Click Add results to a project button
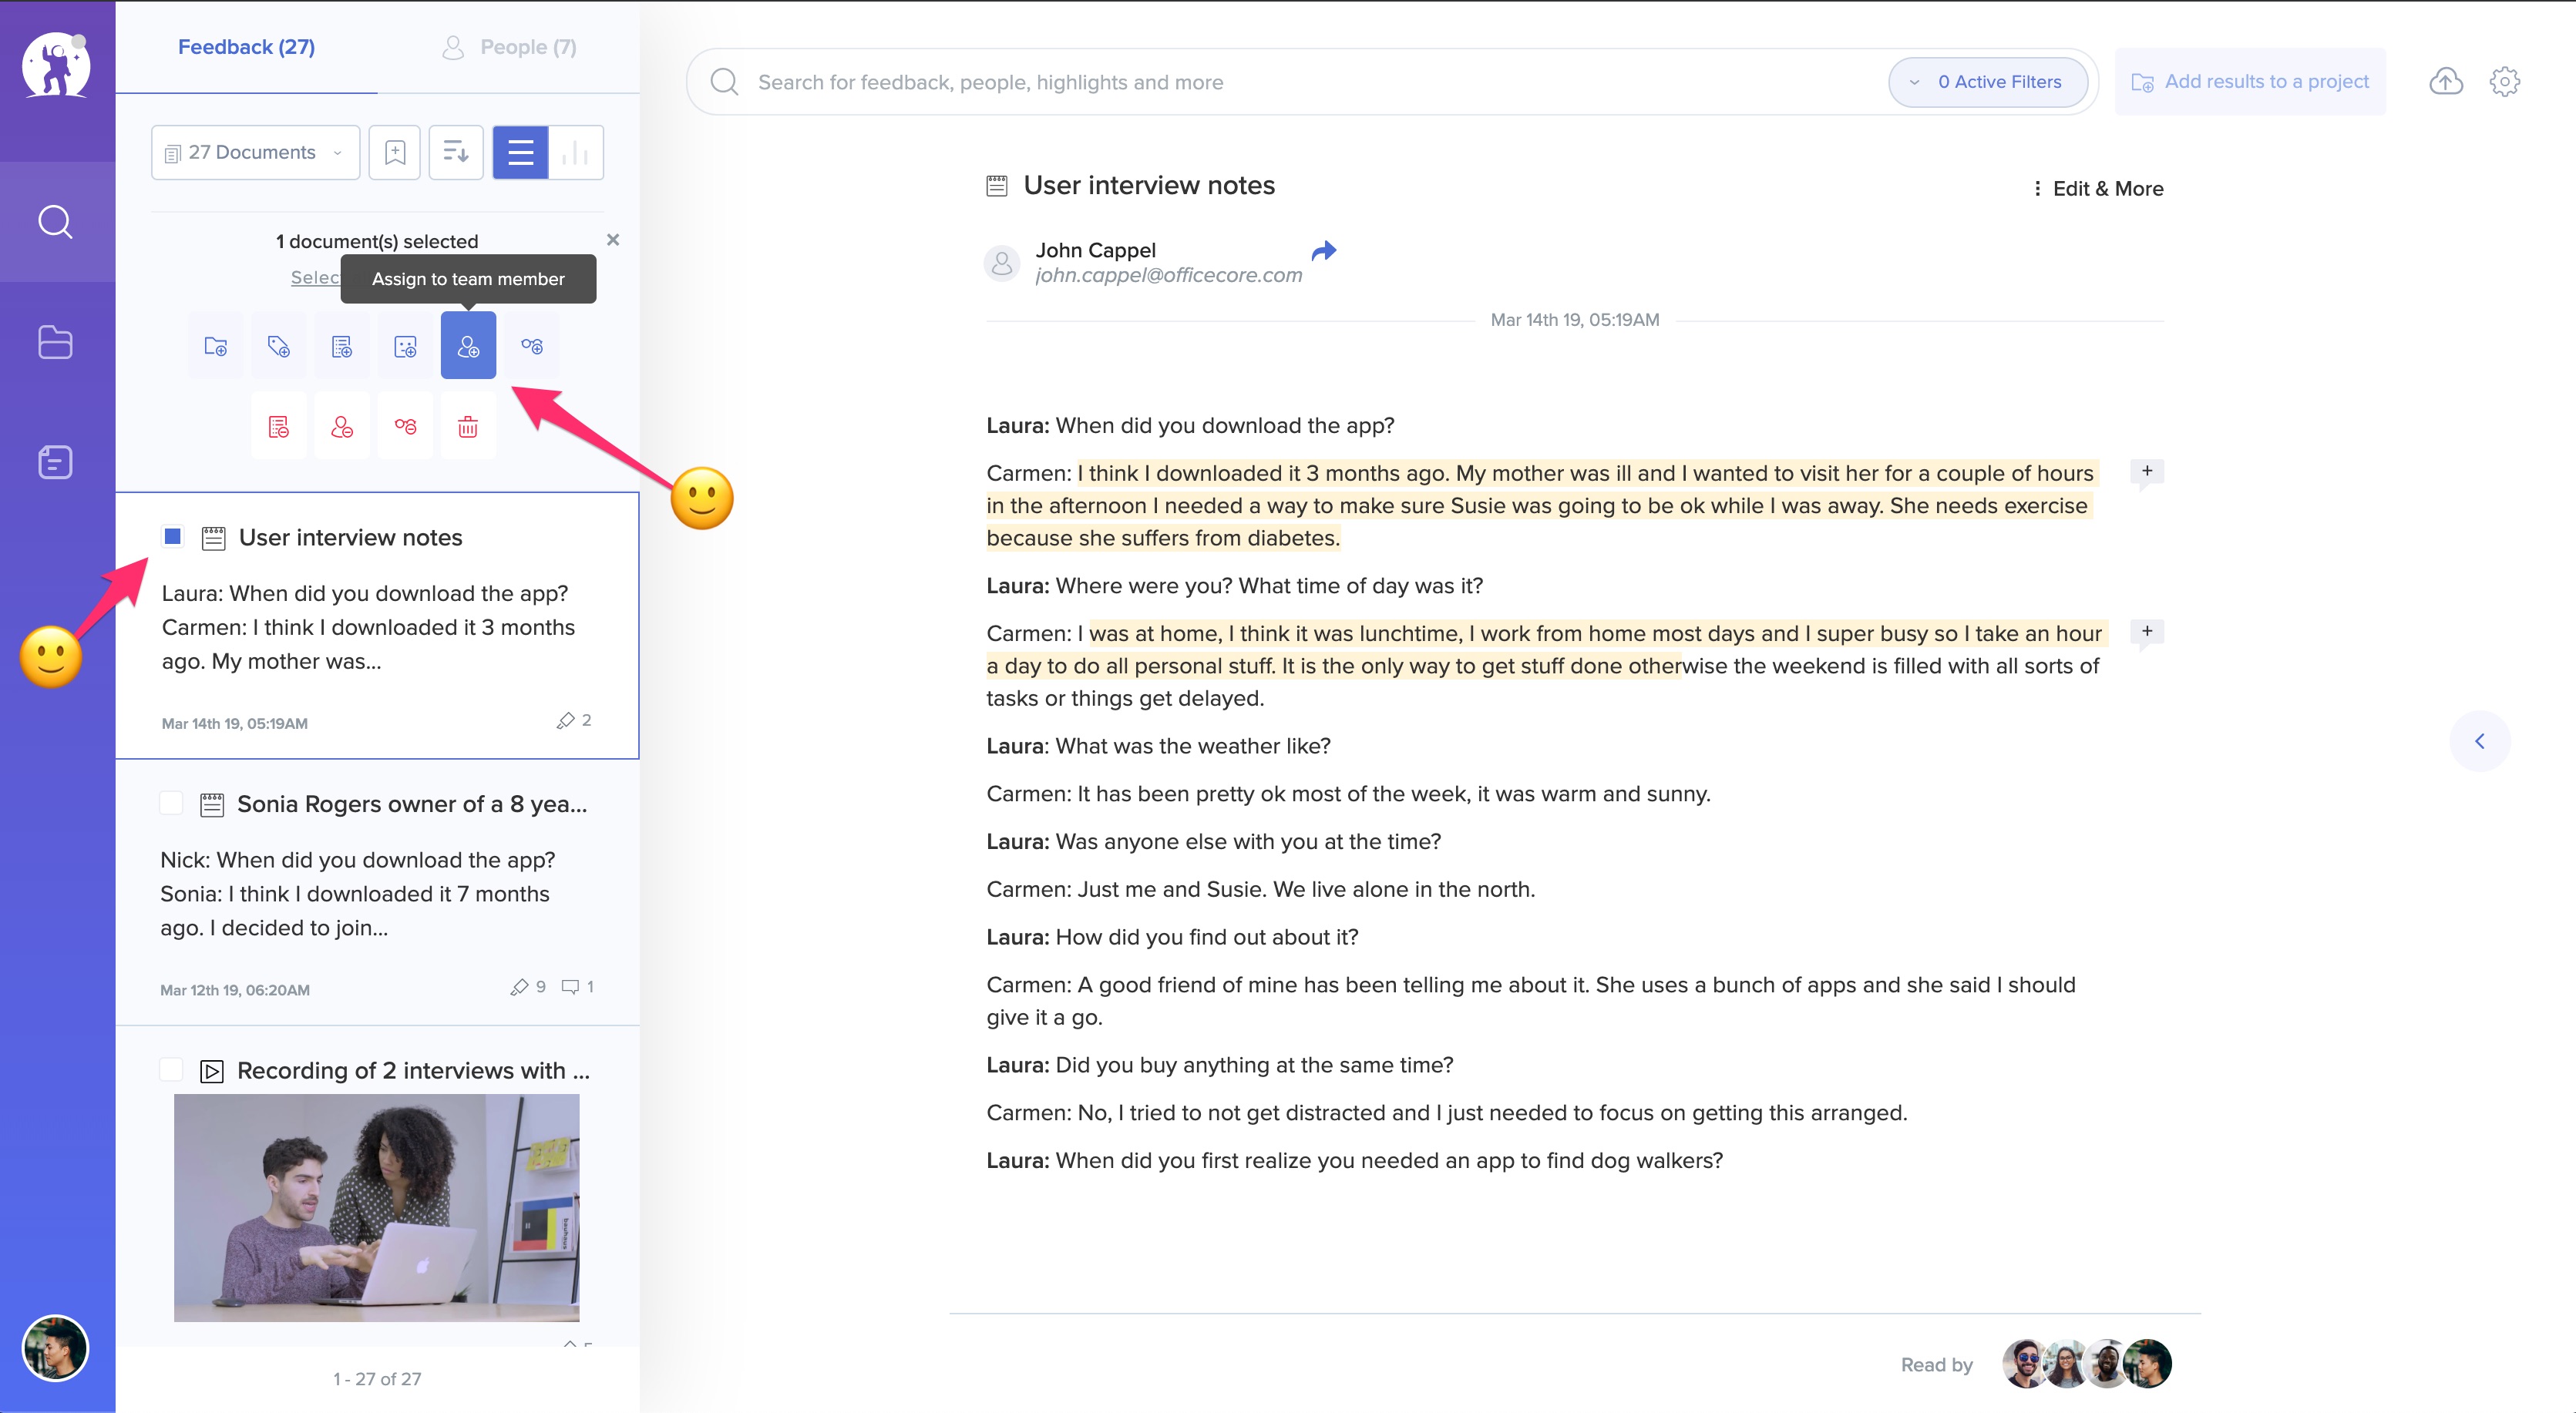The height and width of the screenshot is (1413, 2576). coord(2250,82)
